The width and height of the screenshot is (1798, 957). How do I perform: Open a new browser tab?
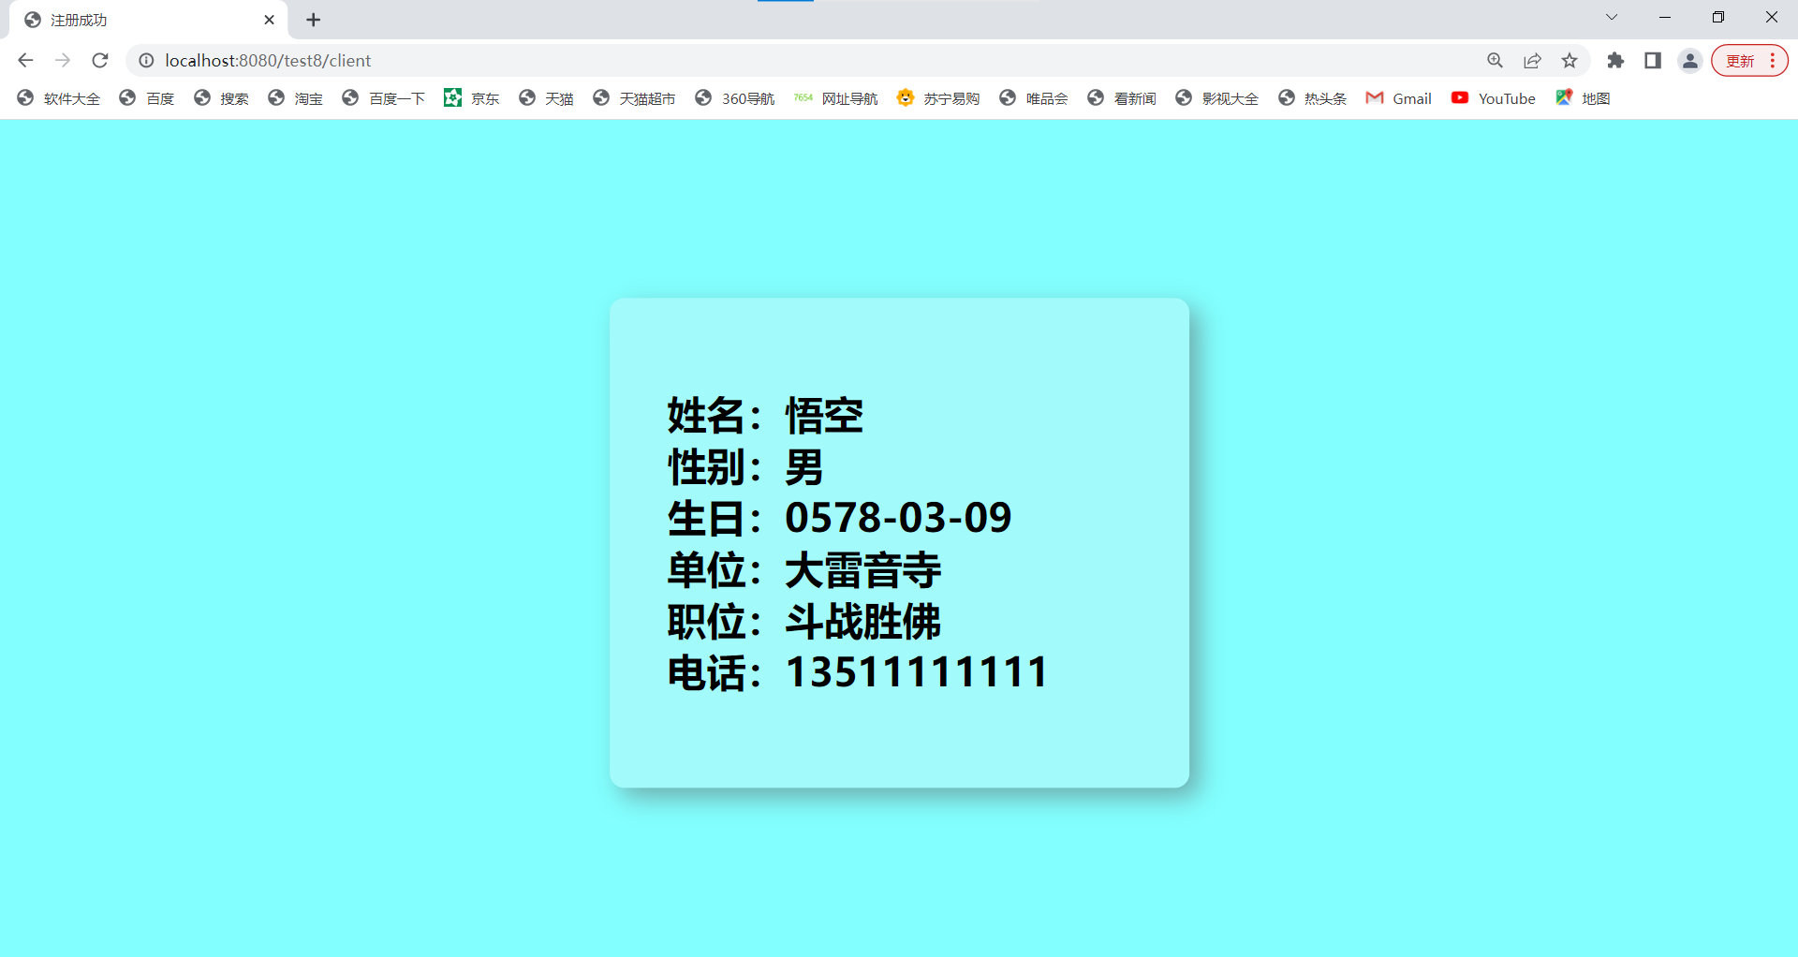coord(313,19)
